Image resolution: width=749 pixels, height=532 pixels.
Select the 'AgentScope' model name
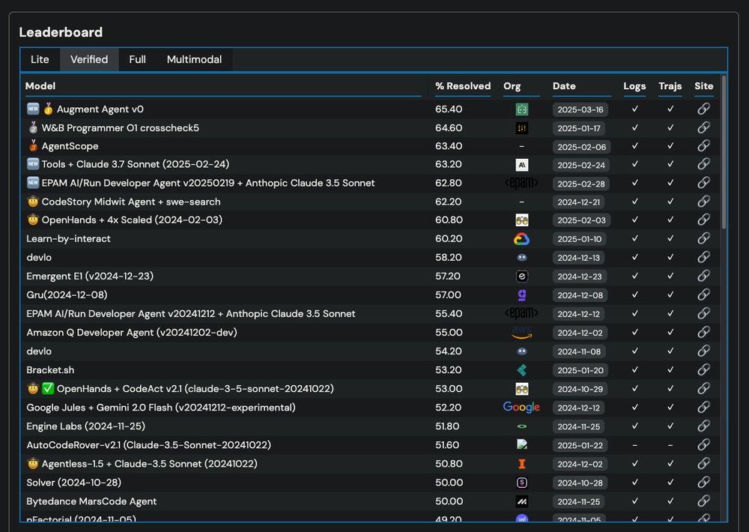click(x=70, y=146)
